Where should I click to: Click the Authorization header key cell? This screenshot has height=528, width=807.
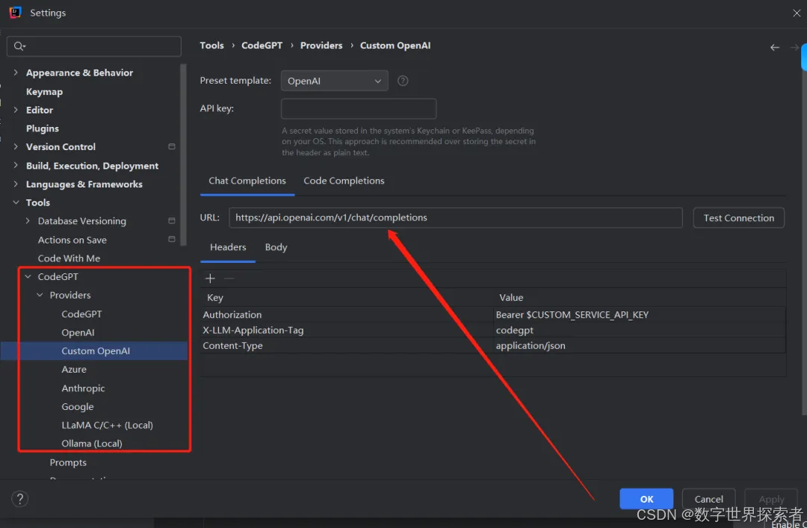click(x=347, y=314)
